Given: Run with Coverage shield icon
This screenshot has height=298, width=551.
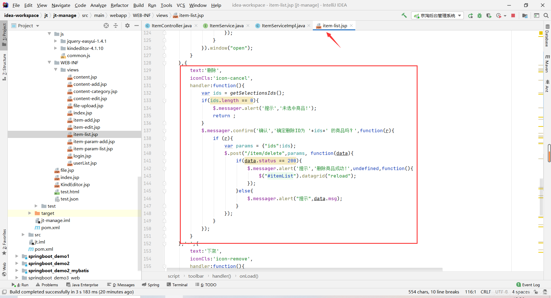Looking at the screenshot, I should coord(489,16).
